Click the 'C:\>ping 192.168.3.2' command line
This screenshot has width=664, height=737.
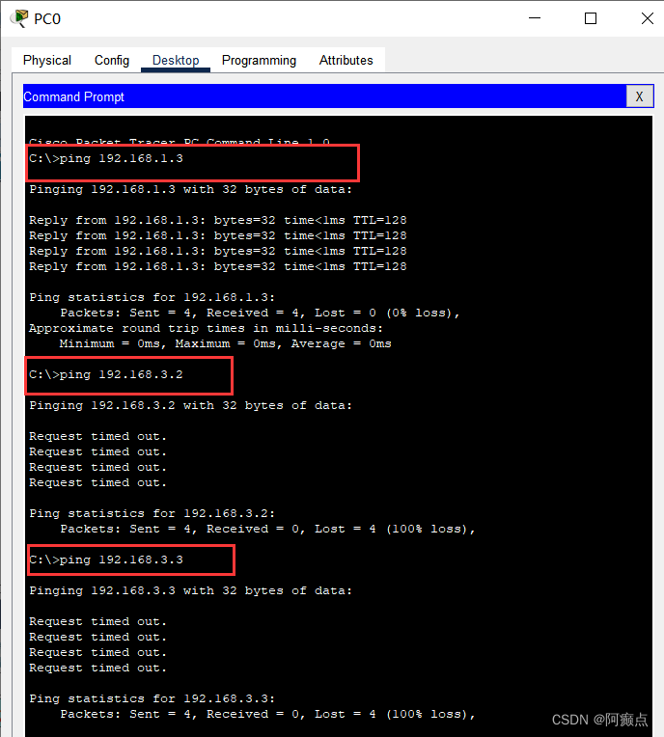tap(106, 374)
